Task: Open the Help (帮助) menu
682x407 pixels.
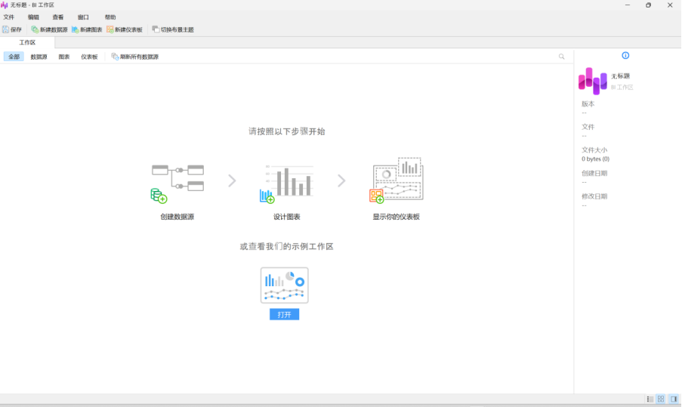Action: tap(110, 17)
